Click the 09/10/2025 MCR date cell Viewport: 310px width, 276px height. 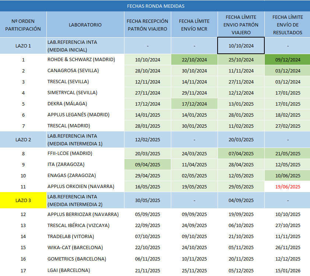tap(194, 236)
